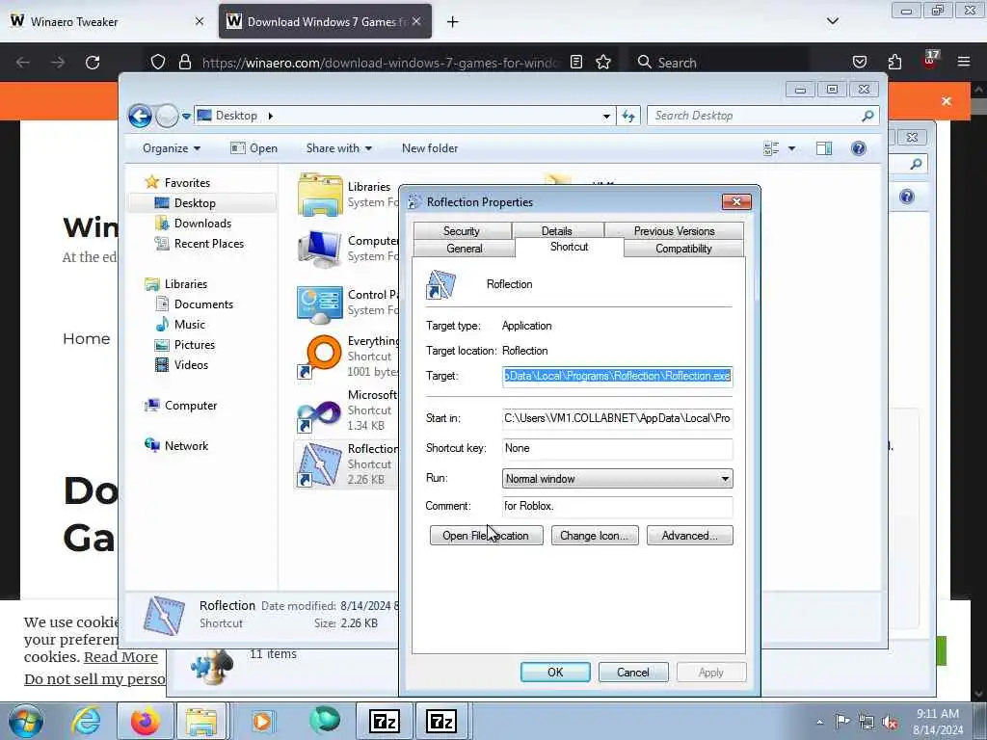The height and width of the screenshot is (740, 987).
Task: Toggle the Explorer preview pane icon
Action: (824, 148)
